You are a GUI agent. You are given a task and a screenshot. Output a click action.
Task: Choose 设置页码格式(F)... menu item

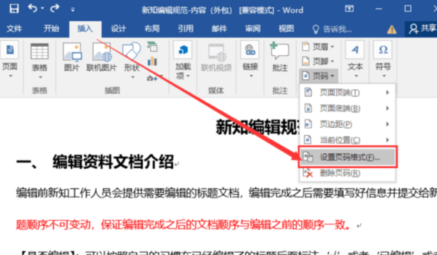tap(347, 157)
